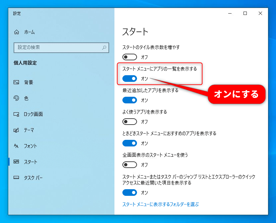
Task: Select タスク バー label in the sidebar
Action: [x=33, y=178]
